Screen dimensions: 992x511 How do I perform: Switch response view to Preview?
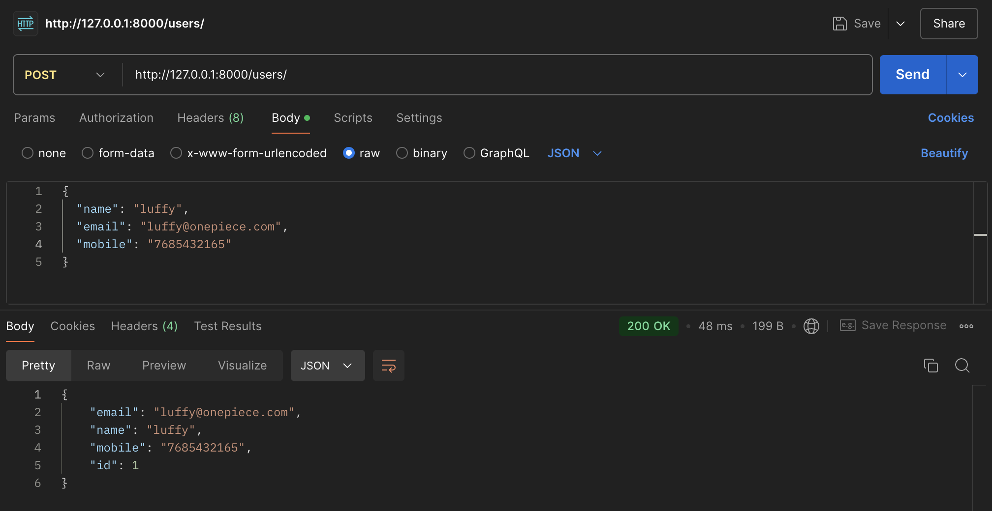coord(164,366)
